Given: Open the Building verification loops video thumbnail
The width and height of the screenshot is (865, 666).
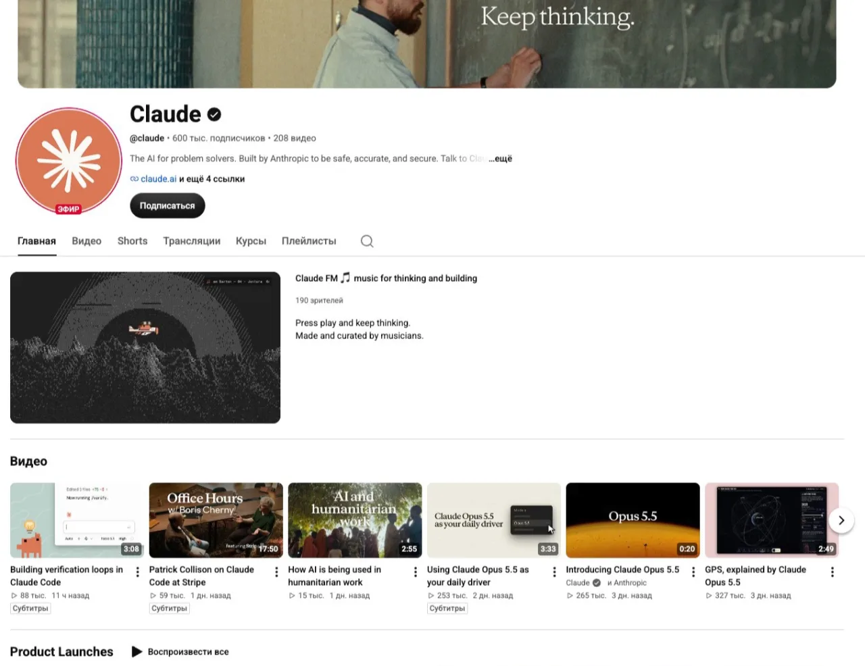Looking at the screenshot, I should pyautogui.click(x=77, y=520).
